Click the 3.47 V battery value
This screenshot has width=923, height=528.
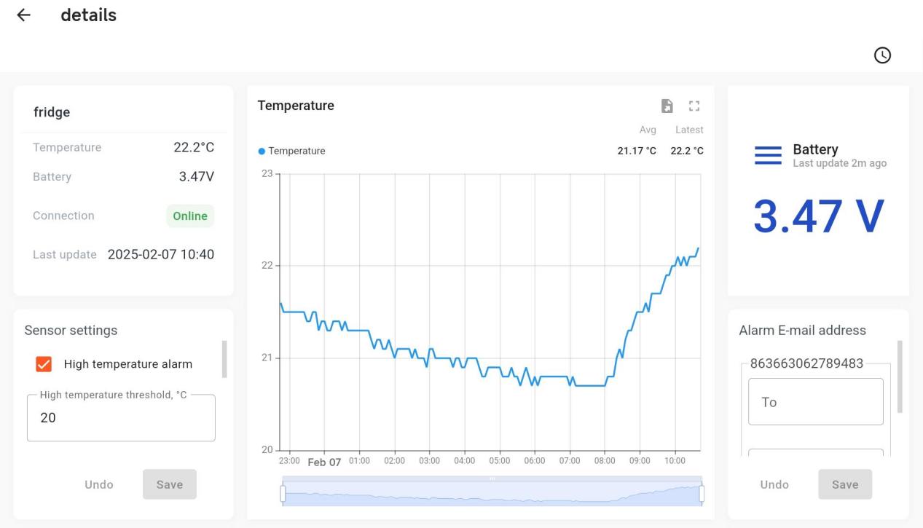(818, 216)
